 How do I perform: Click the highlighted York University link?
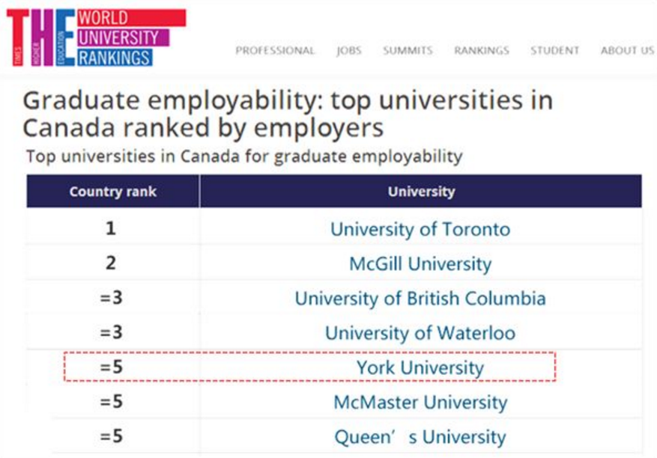tap(420, 367)
